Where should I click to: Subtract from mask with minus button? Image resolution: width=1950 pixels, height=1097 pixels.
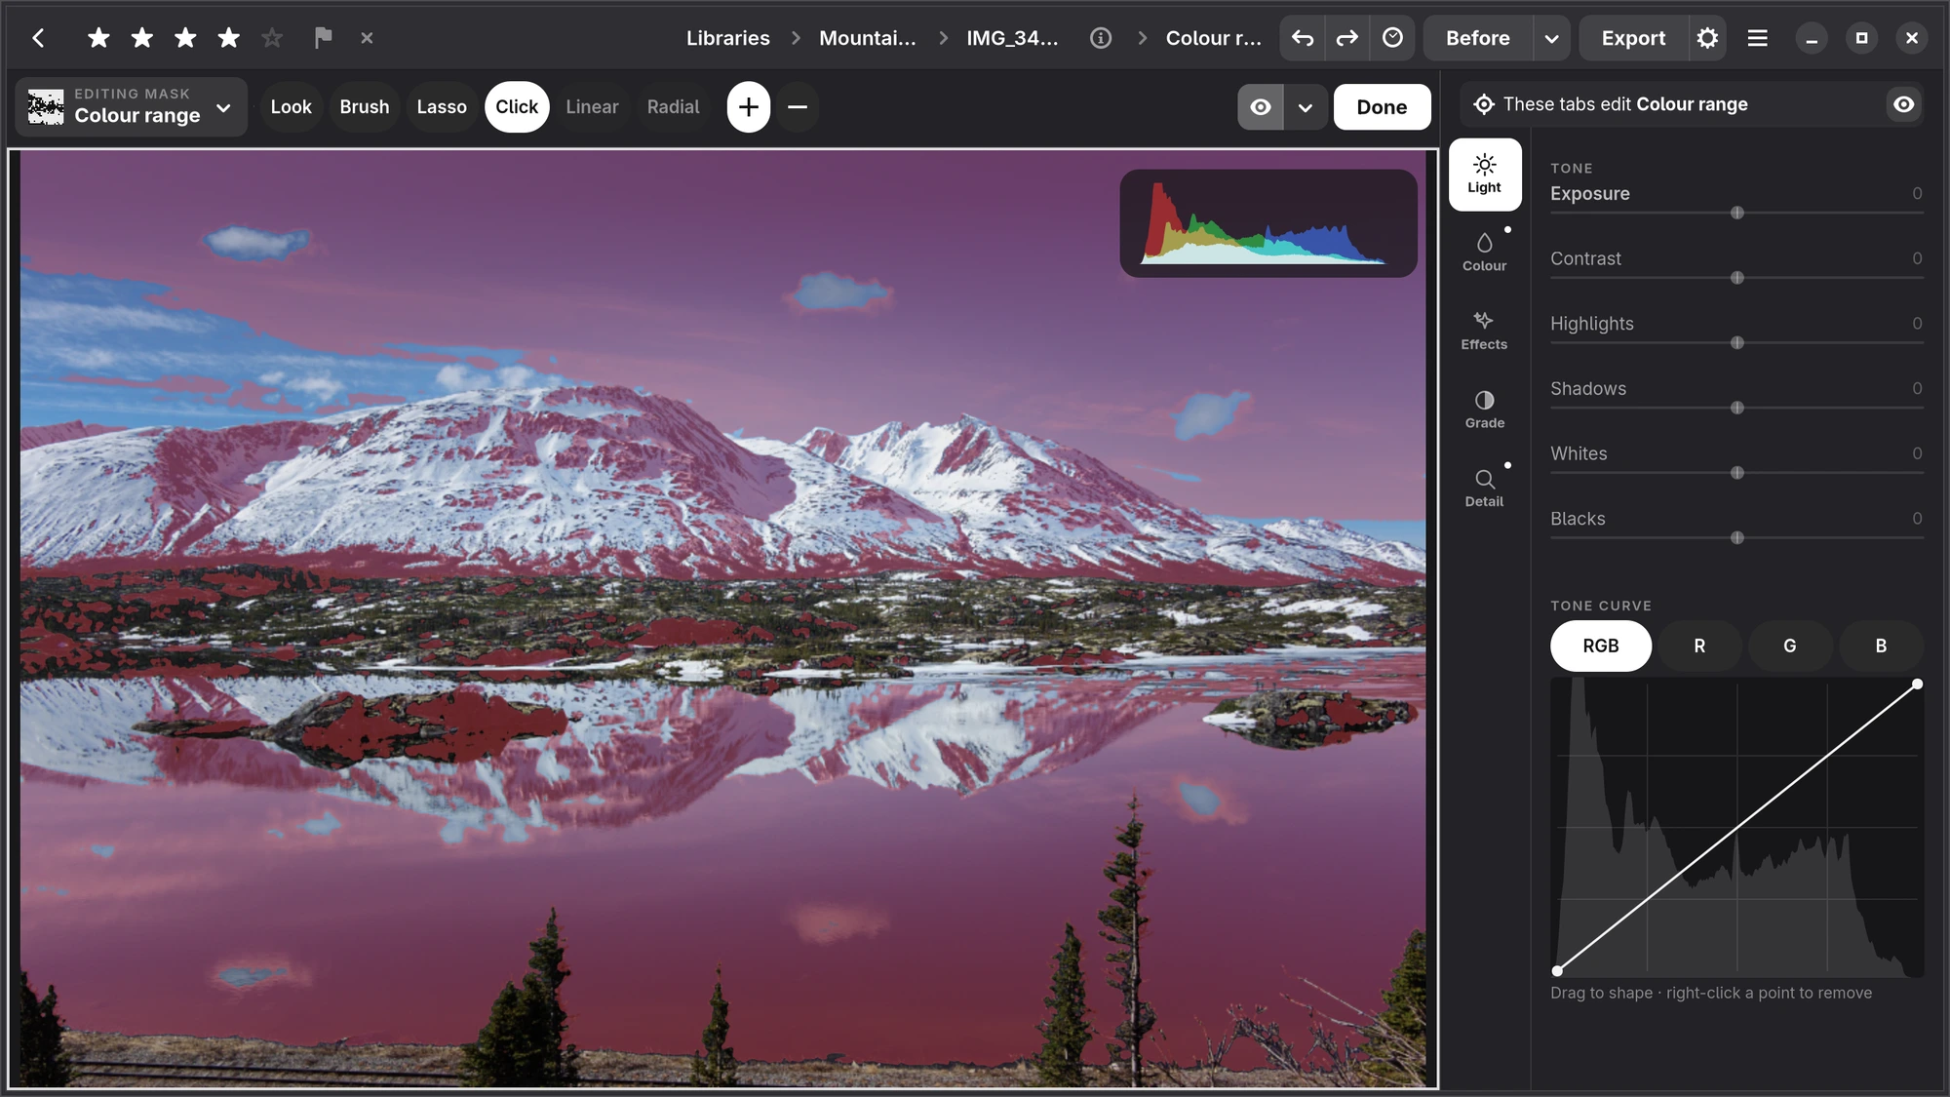798,107
